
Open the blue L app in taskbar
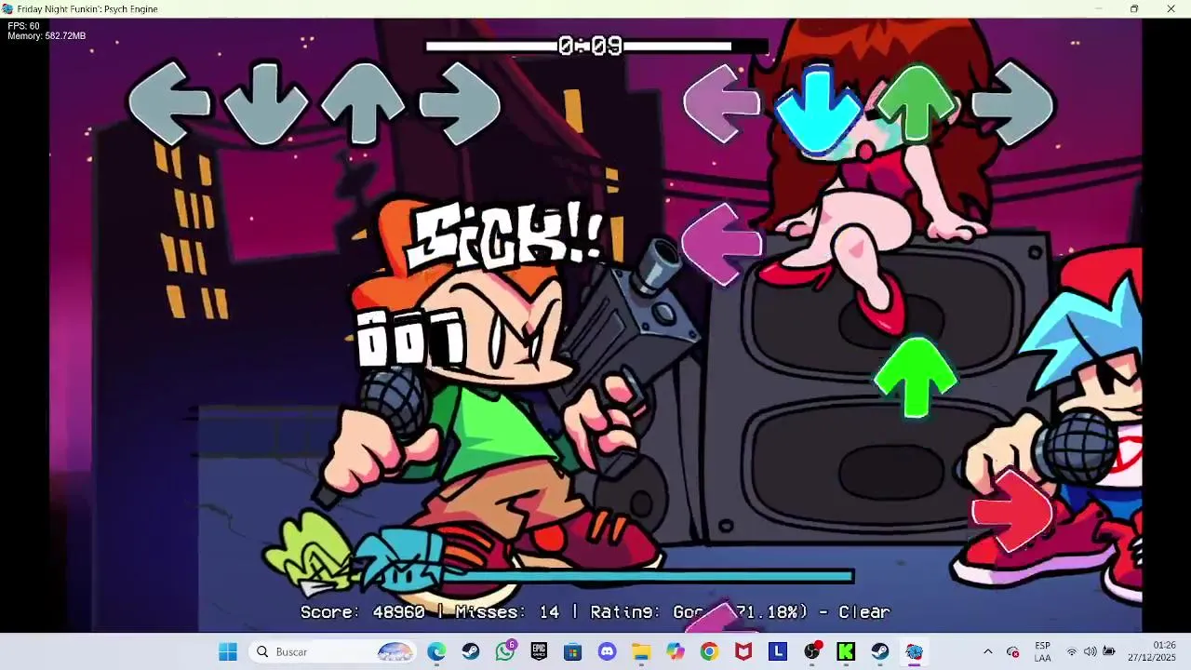coord(778,651)
